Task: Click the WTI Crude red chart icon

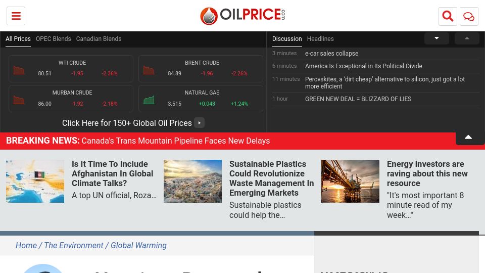Action: (x=19, y=70)
